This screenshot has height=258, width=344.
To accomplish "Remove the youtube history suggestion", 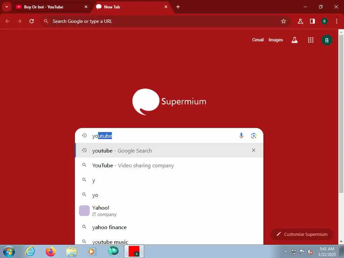I will coord(253,150).
